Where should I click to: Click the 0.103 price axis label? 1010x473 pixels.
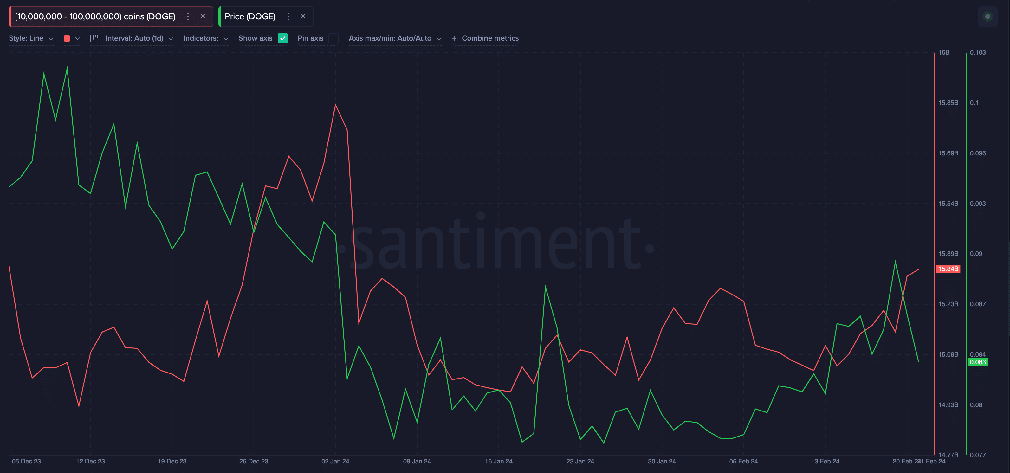977,53
